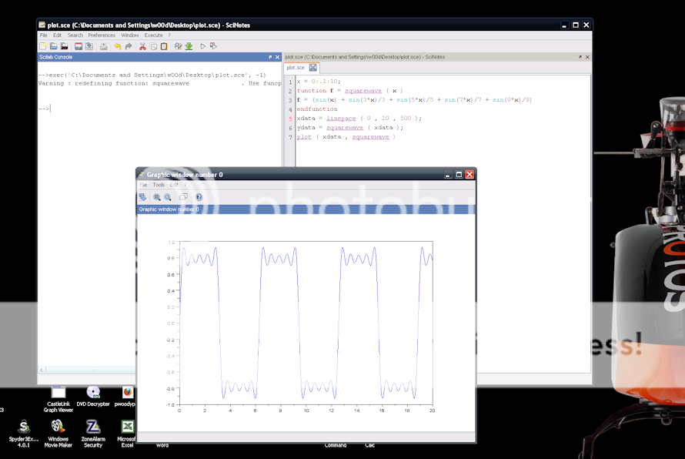Click the Warning message line in Scilab console
The image size is (685, 459).
(160, 83)
